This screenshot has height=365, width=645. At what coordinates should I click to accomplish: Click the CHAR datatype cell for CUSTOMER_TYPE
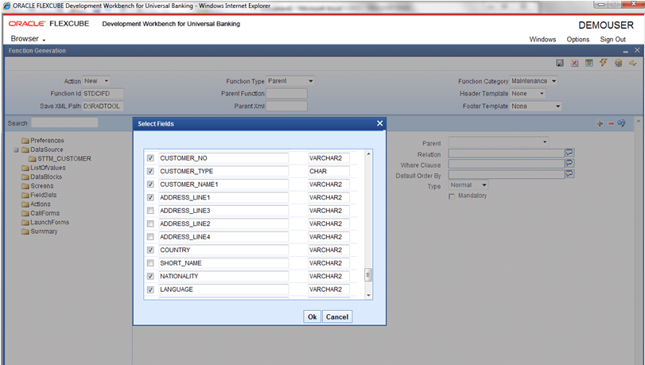click(x=328, y=171)
